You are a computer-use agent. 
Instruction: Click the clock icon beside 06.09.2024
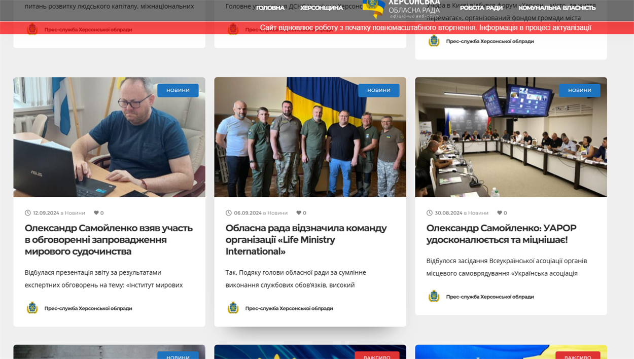click(229, 213)
